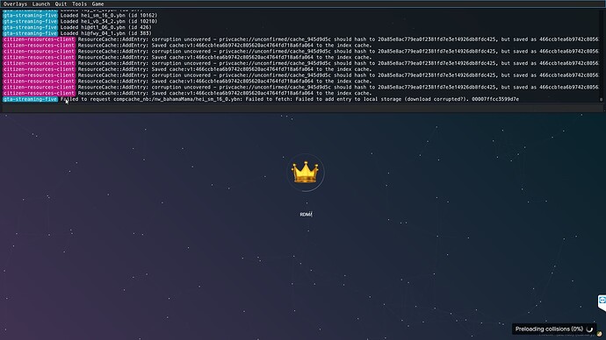The width and height of the screenshot is (606, 340).
Task: Click the last citizen-resources-client channel tag
Action: 39,93
